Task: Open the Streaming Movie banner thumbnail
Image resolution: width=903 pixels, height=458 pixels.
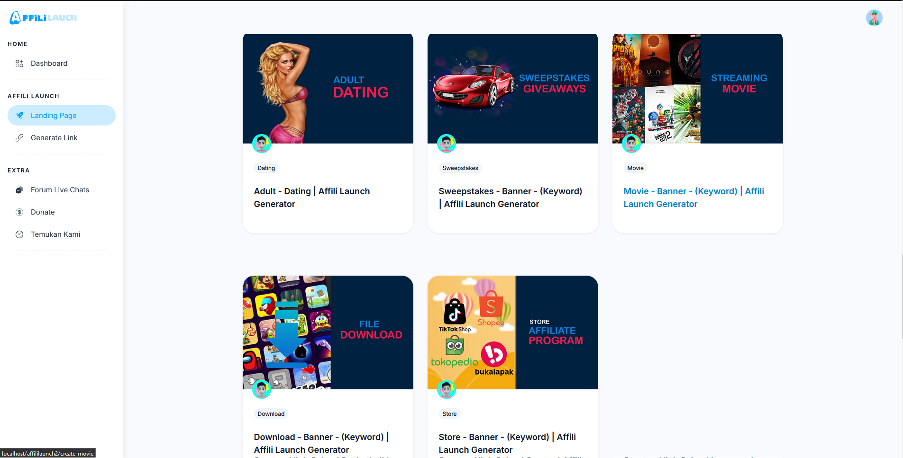Action: click(697, 89)
